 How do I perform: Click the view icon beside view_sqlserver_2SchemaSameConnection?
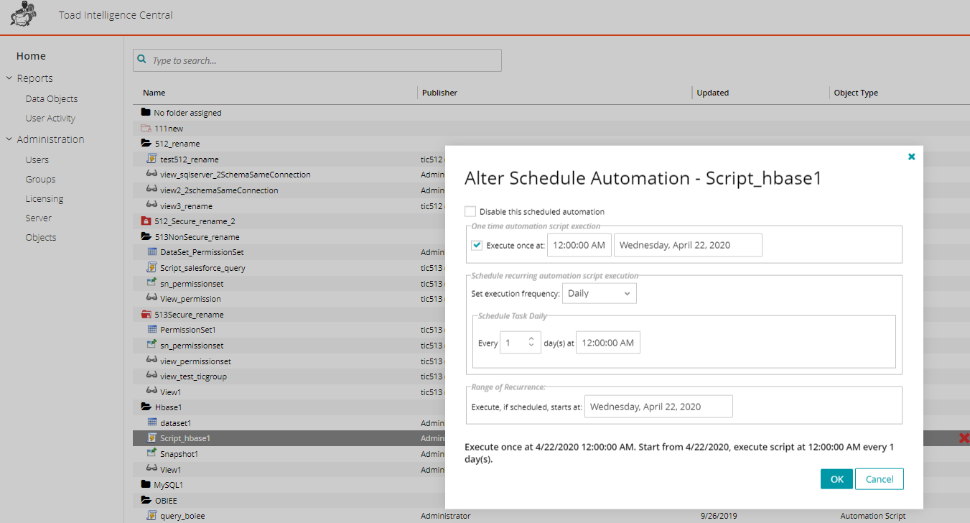(x=151, y=174)
